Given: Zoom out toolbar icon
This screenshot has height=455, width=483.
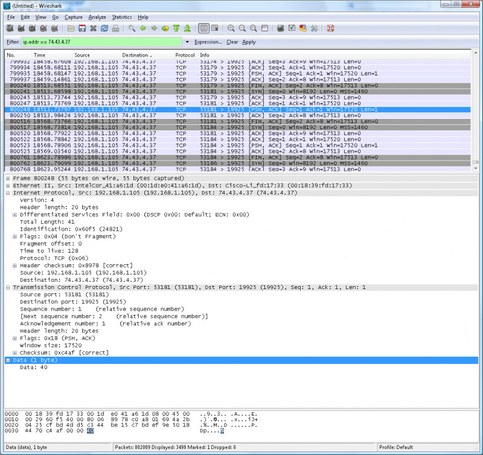Looking at the screenshot, I should [x=242, y=28].
